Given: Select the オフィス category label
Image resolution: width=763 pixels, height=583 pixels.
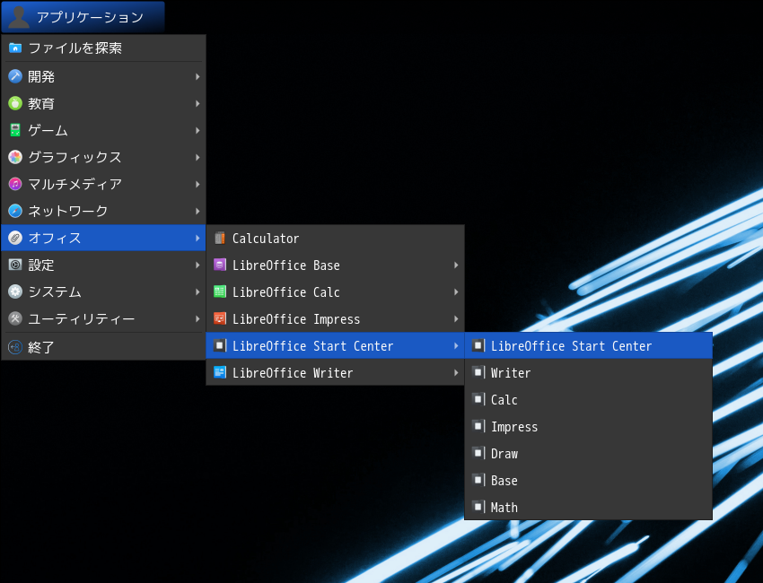Looking at the screenshot, I should (x=55, y=238).
